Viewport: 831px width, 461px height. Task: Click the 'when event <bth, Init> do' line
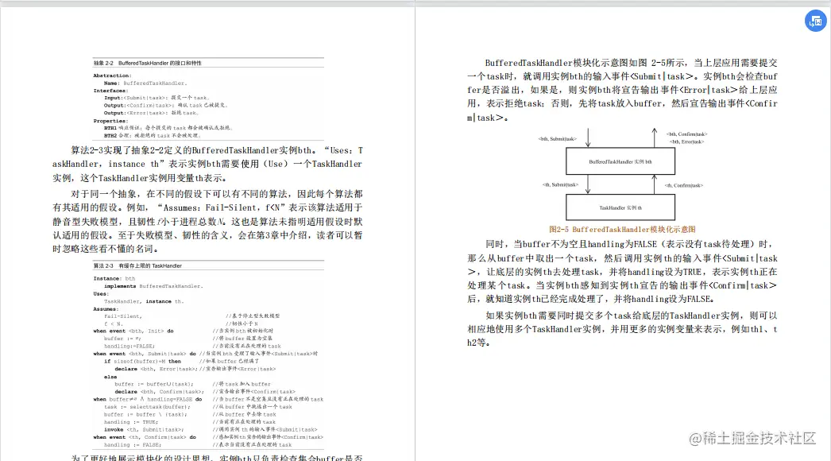(133, 331)
